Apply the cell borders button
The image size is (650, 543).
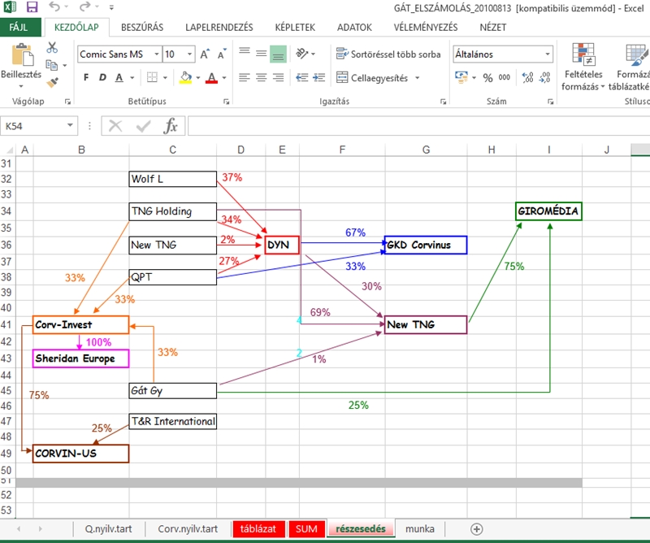[x=152, y=77]
